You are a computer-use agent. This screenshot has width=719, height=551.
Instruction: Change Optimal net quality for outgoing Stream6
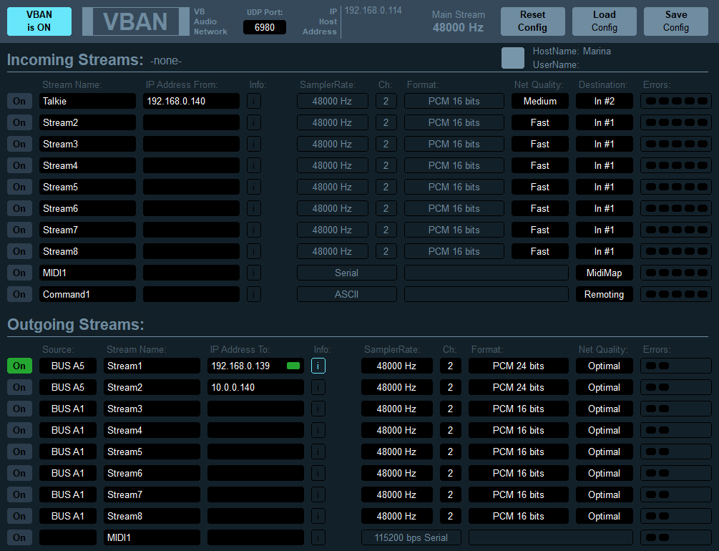click(604, 473)
